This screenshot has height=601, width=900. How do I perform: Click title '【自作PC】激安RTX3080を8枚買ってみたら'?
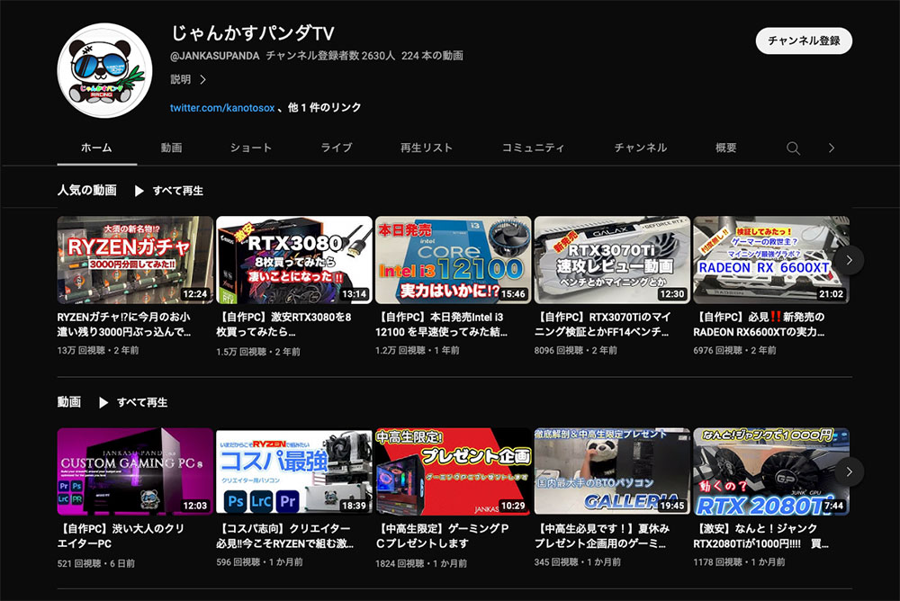284,324
